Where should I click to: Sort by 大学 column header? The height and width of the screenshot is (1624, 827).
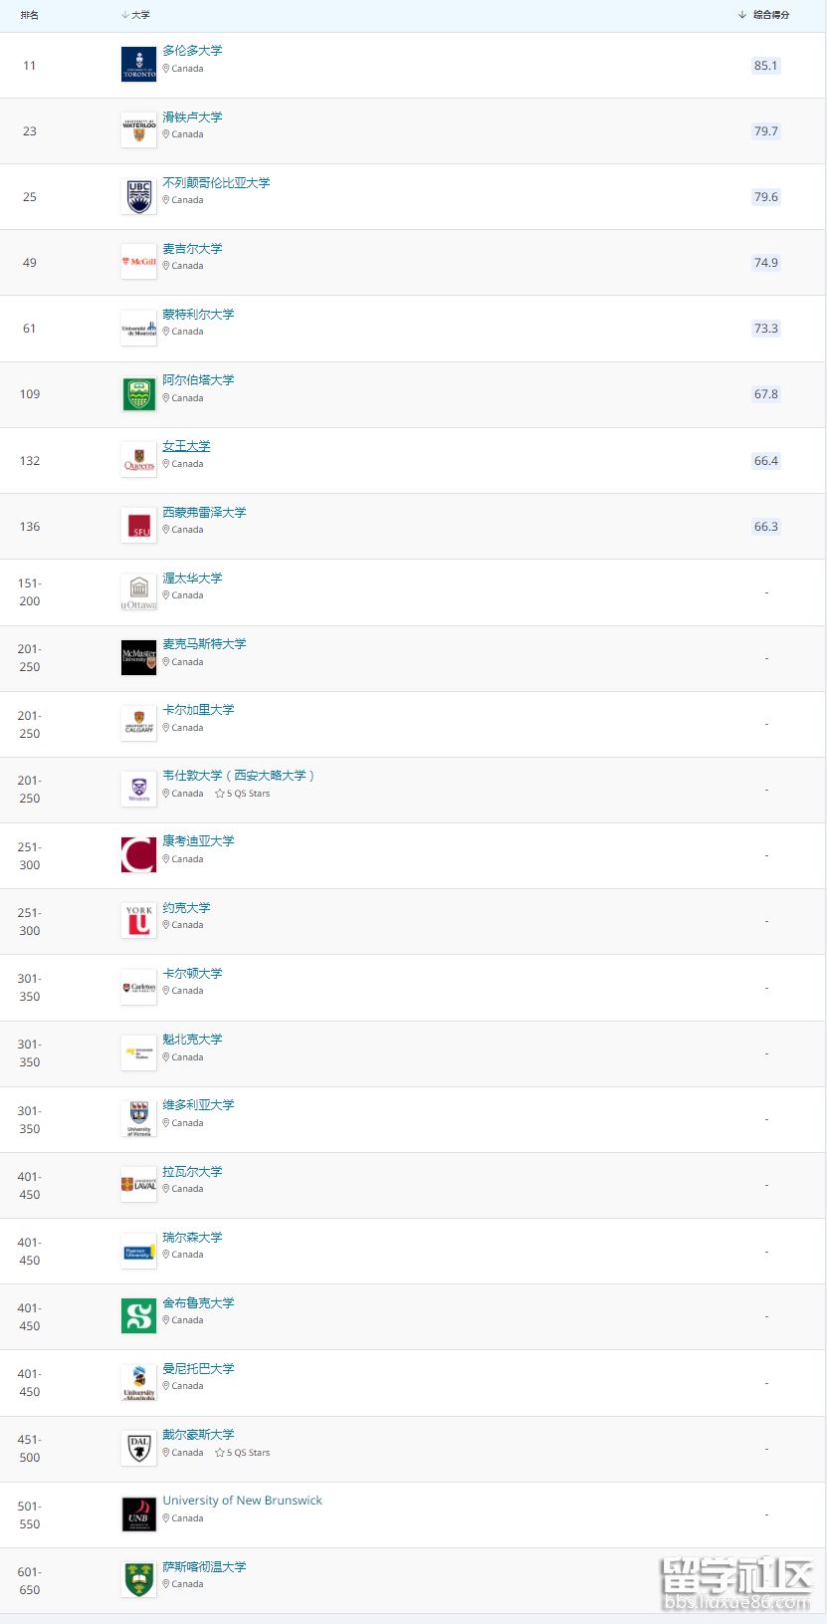point(136,15)
